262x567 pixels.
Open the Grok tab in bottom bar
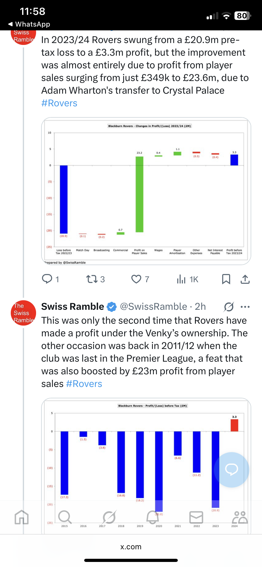tap(109, 517)
